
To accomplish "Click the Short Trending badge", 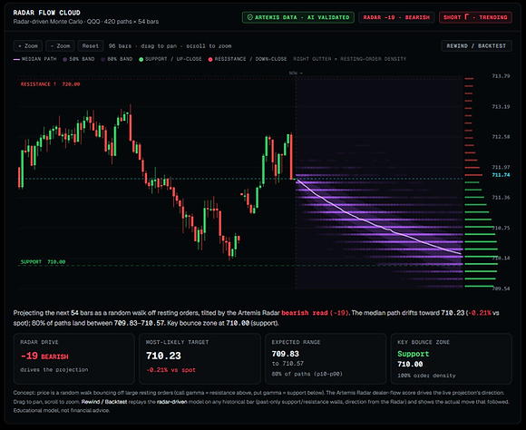I will click(475, 17).
